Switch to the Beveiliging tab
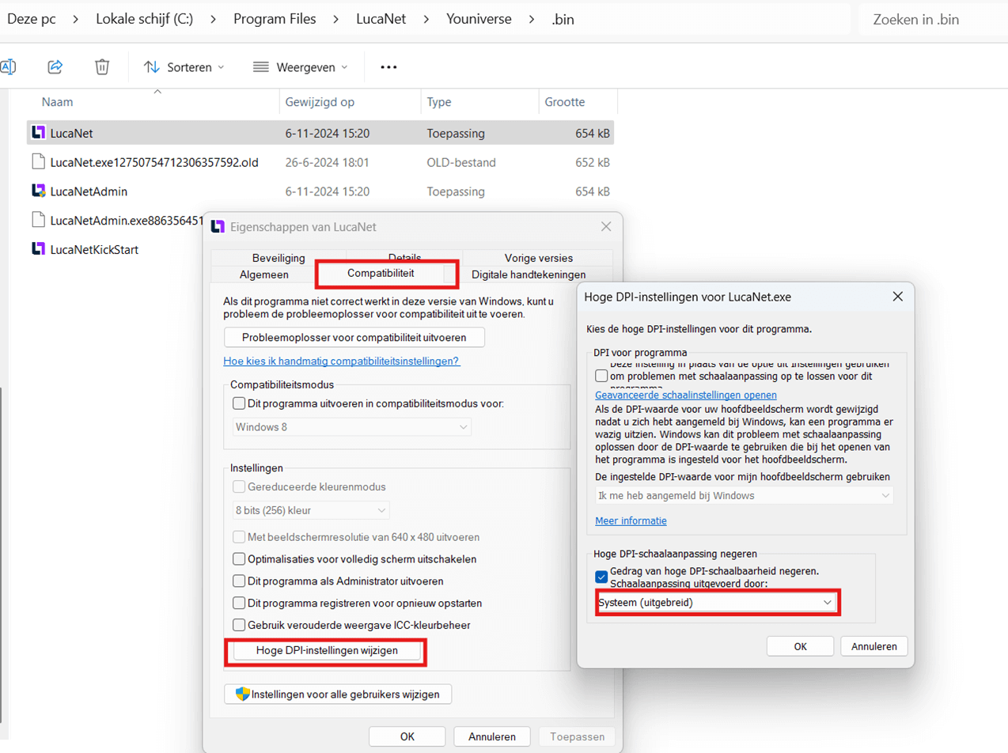Image resolution: width=1008 pixels, height=753 pixels. [278, 258]
